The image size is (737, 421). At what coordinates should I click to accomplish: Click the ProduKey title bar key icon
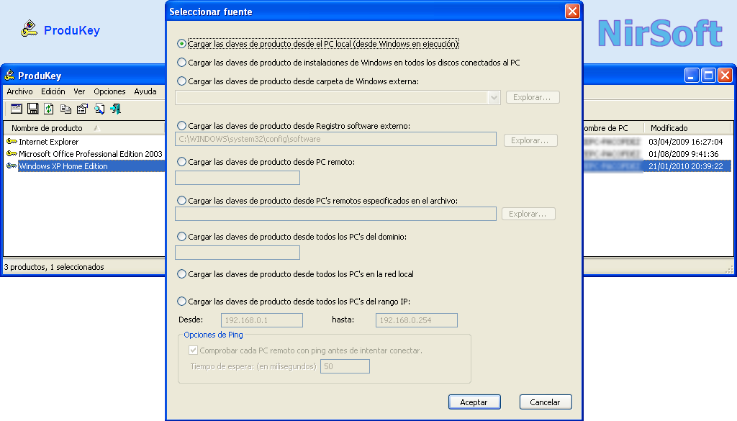point(10,75)
